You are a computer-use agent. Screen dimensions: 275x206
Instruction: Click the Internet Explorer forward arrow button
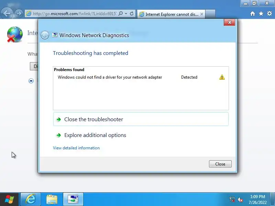[19, 13]
